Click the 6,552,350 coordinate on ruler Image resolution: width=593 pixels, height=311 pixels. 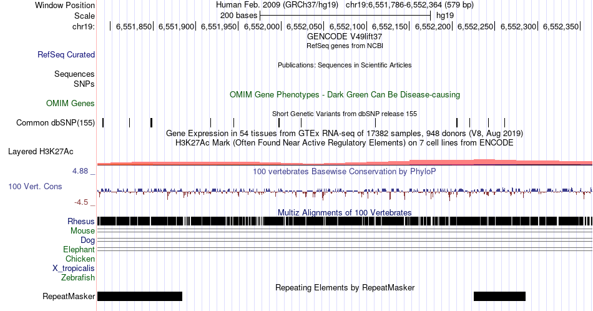[561, 26]
